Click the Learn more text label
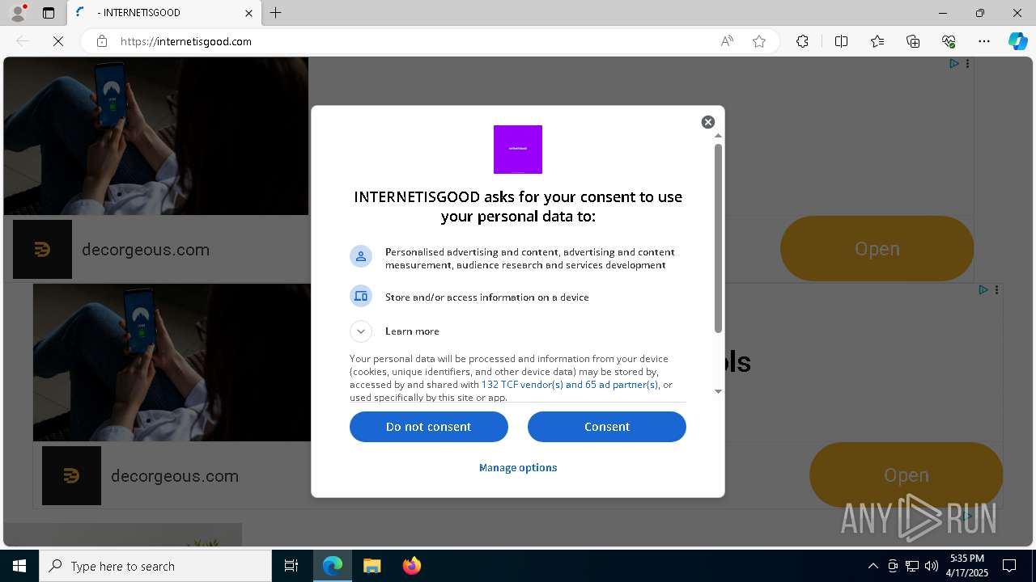Screen dimensions: 1036x582 pos(412,331)
